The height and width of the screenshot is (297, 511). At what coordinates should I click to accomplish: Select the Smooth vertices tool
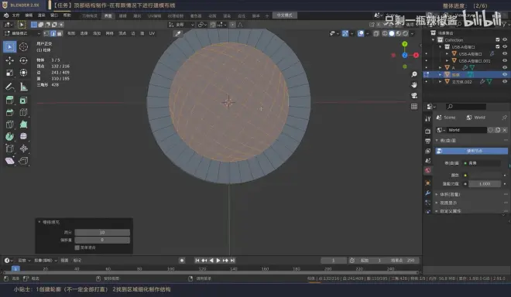[23, 136]
